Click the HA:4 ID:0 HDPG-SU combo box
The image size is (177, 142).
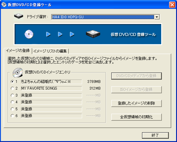coord(106,17)
